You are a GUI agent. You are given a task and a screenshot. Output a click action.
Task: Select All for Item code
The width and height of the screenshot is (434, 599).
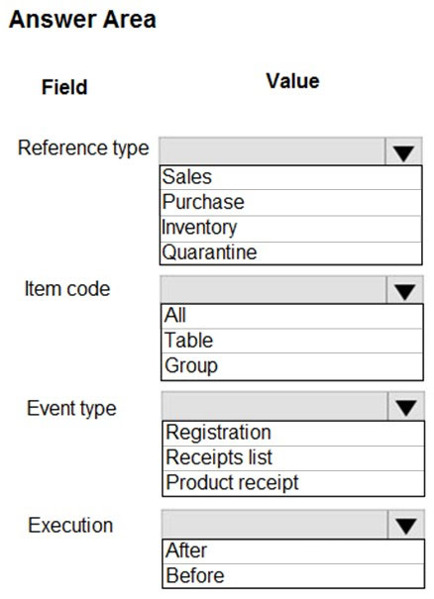[292, 316]
